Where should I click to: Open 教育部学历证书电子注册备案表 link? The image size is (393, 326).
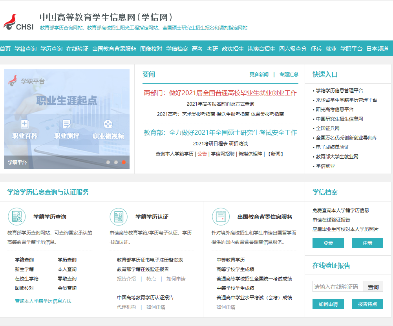[x=150, y=260]
